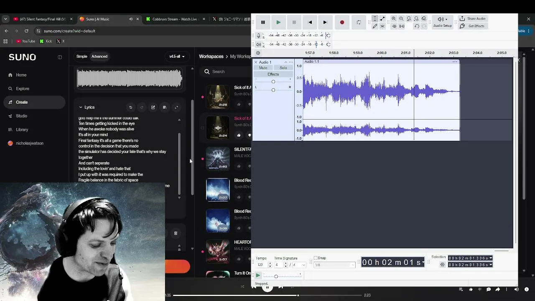Viewport: 535px width, 301px height.
Task: Open the Audio 1 track options menu
Action: [291, 62]
